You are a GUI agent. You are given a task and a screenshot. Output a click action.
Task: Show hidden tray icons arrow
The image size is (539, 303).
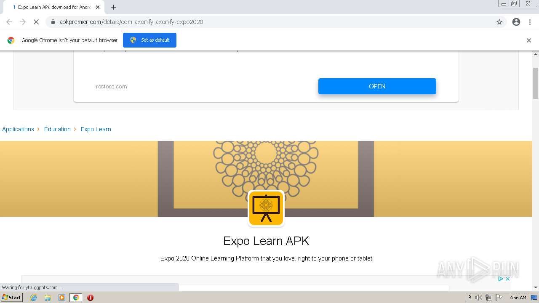470,298
